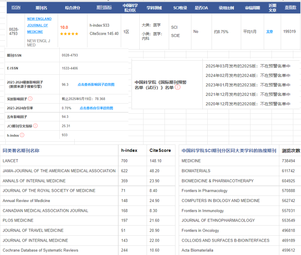Select COMPUTERS IN BIOLOGY AND MEDICINE
Viewport: 301px width, 255px height.
pyautogui.click(x=221, y=201)
